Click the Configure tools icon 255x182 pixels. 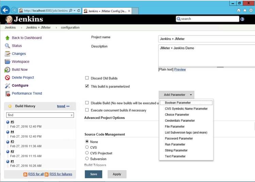coord(7,85)
